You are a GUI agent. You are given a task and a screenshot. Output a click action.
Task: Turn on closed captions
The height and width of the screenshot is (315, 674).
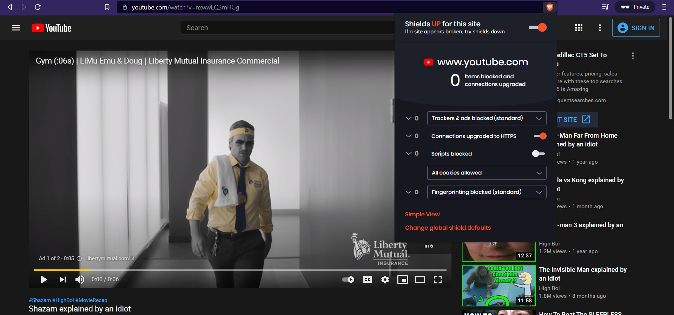(x=368, y=280)
